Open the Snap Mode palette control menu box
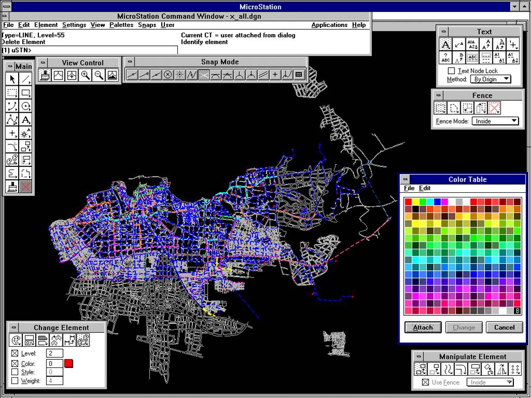This screenshot has width=531, height=398. click(x=130, y=62)
